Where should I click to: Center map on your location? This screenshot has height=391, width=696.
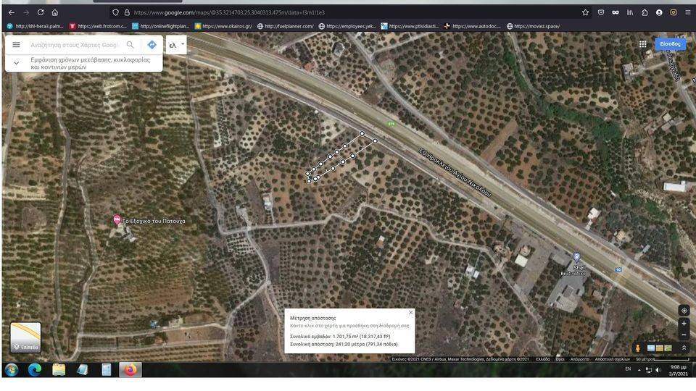(684, 311)
